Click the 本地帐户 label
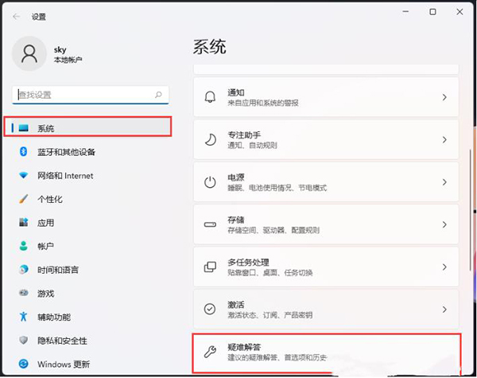477x378 pixels. click(x=68, y=60)
